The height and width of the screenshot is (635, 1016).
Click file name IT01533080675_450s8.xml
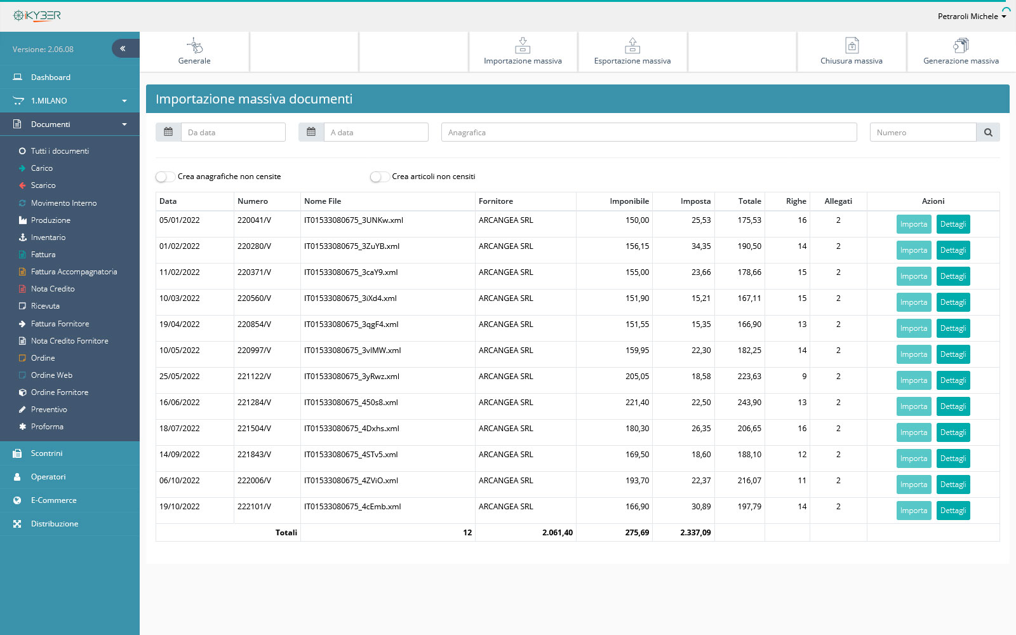click(x=351, y=403)
